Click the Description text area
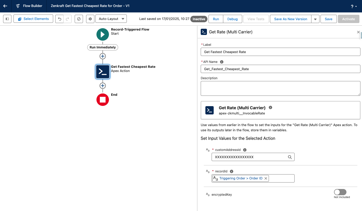This screenshot has height=211, width=362. pos(280,88)
